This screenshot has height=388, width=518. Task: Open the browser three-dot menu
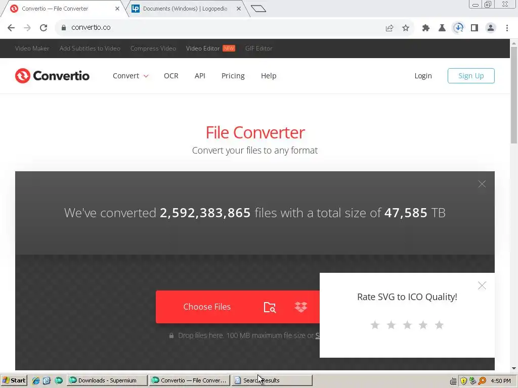[x=507, y=28]
